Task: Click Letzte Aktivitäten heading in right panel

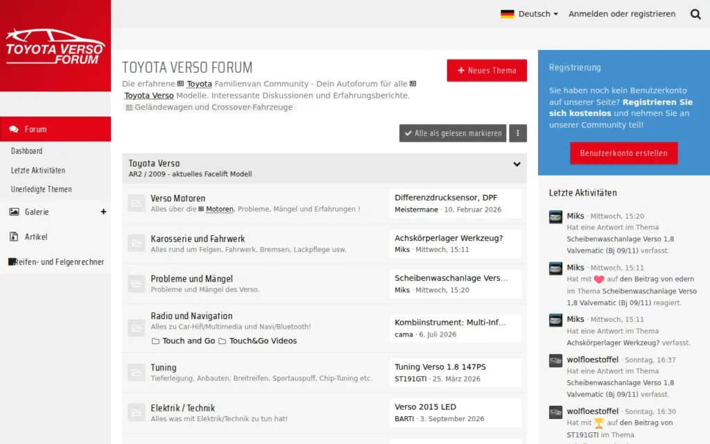Action: point(582,193)
